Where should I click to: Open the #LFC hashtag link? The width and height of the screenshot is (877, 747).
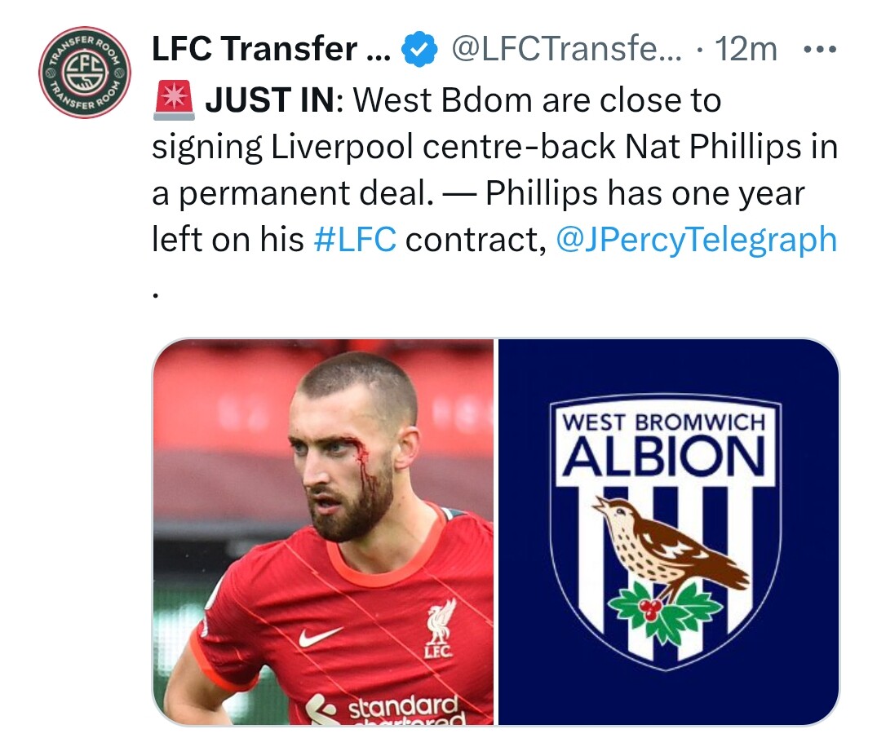[355, 239]
